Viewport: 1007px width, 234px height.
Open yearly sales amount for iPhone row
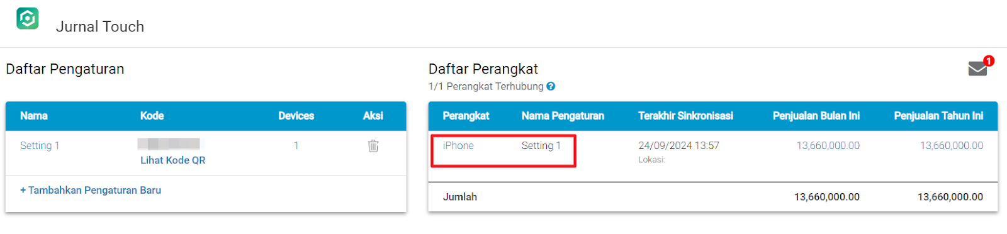952,146
